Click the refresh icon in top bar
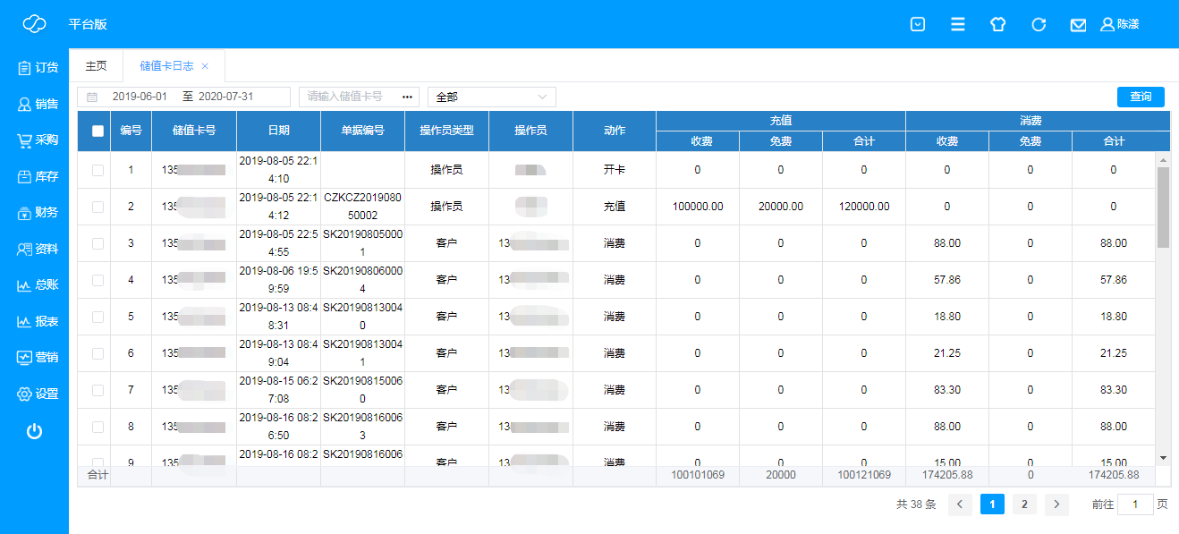 (1039, 25)
